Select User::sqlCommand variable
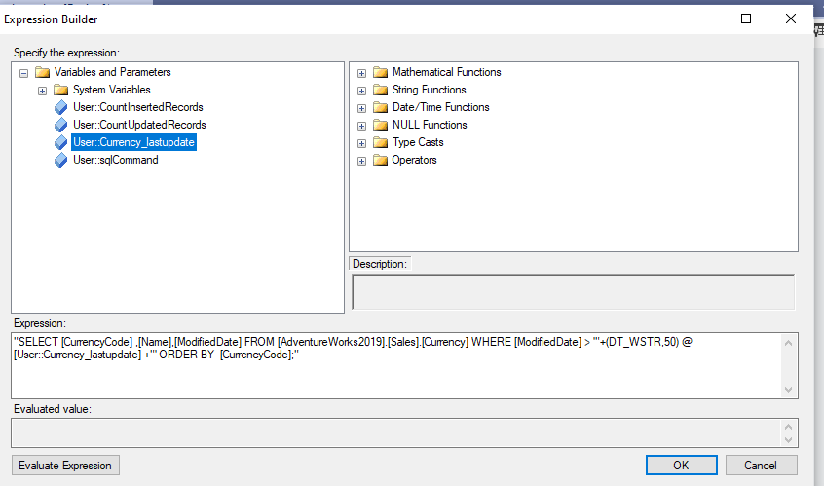824x486 pixels. (x=116, y=160)
